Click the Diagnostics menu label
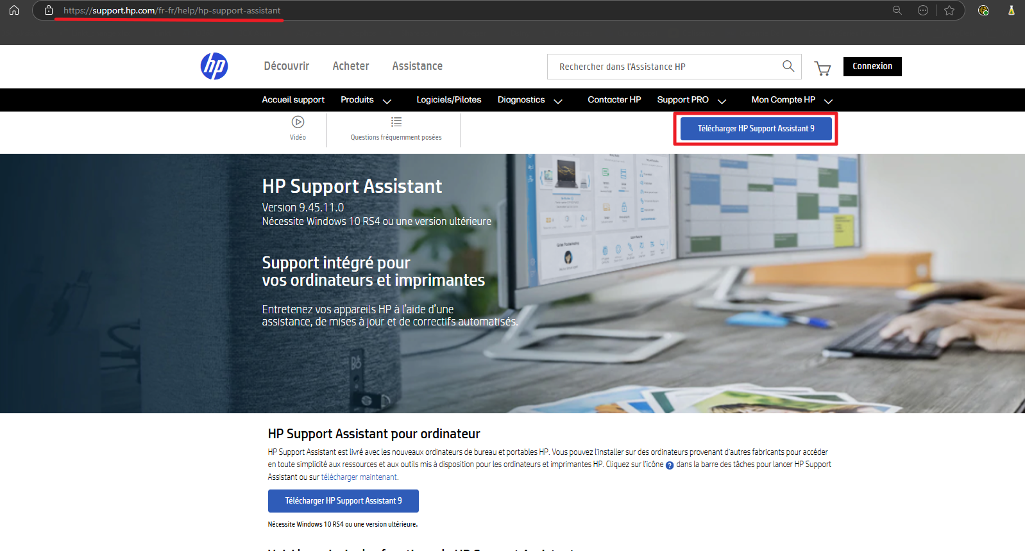This screenshot has height=551, width=1025. [x=521, y=100]
